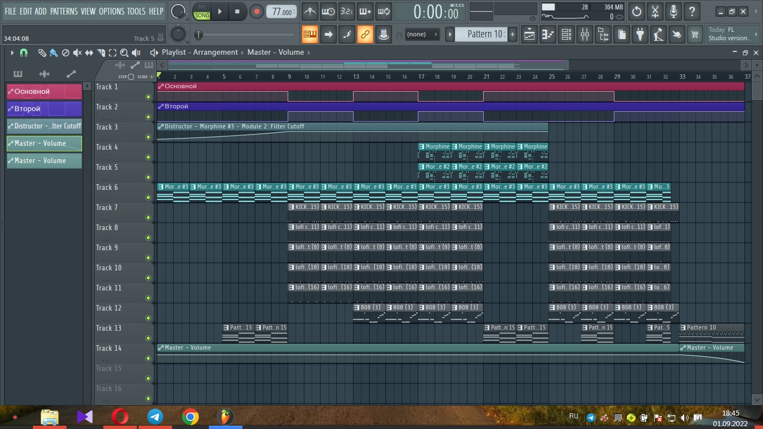Open the help question mark button

pos(692,11)
